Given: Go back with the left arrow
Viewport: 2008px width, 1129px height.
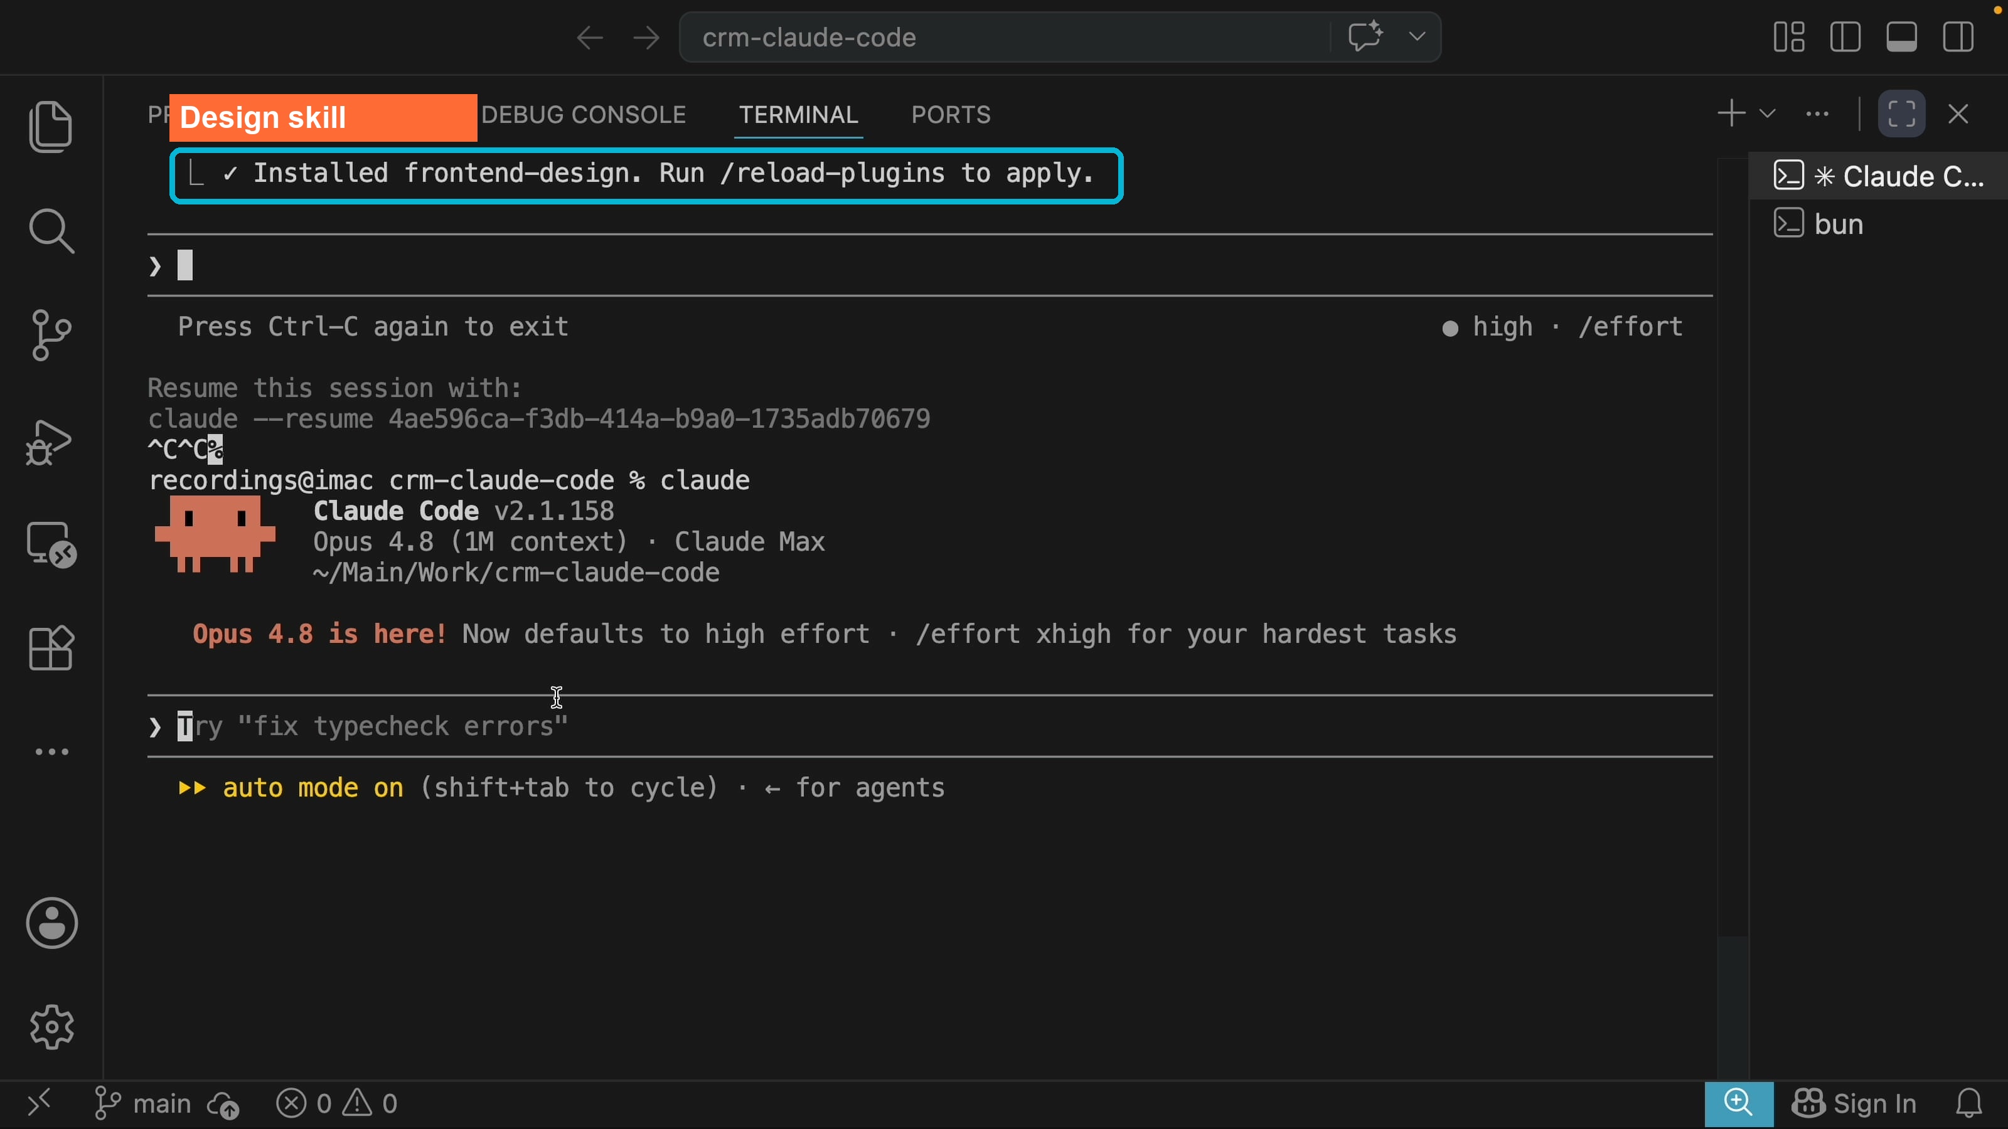Looking at the screenshot, I should (590, 38).
